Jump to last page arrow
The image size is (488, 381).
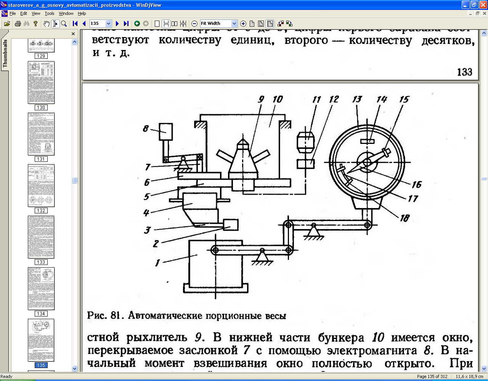[x=126, y=23]
